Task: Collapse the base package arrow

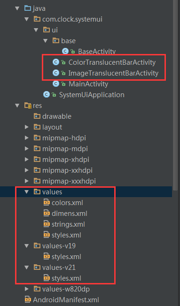Action: click(45, 41)
